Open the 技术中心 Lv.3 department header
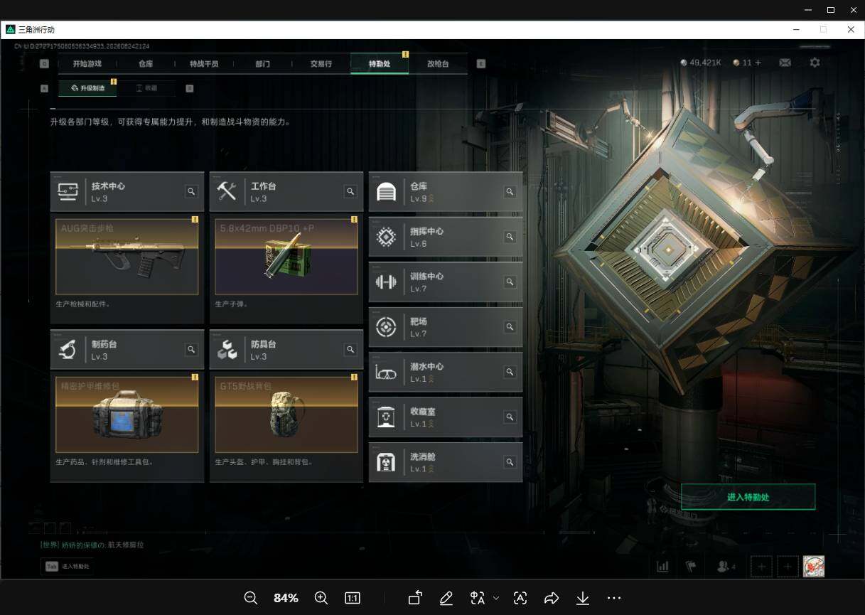The height and width of the screenshot is (615, 865). click(127, 192)
